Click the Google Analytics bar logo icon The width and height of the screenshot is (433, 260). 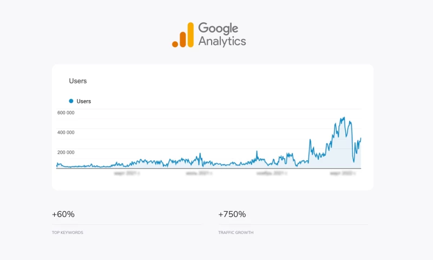tap(183, 35)
